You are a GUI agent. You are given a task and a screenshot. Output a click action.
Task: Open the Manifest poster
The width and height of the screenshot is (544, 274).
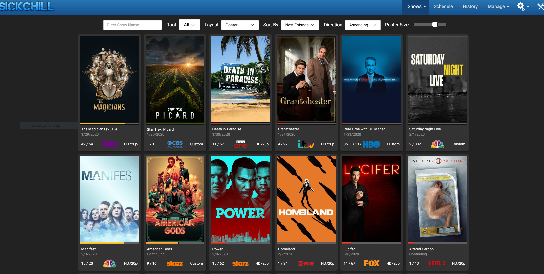pos(109,199)
